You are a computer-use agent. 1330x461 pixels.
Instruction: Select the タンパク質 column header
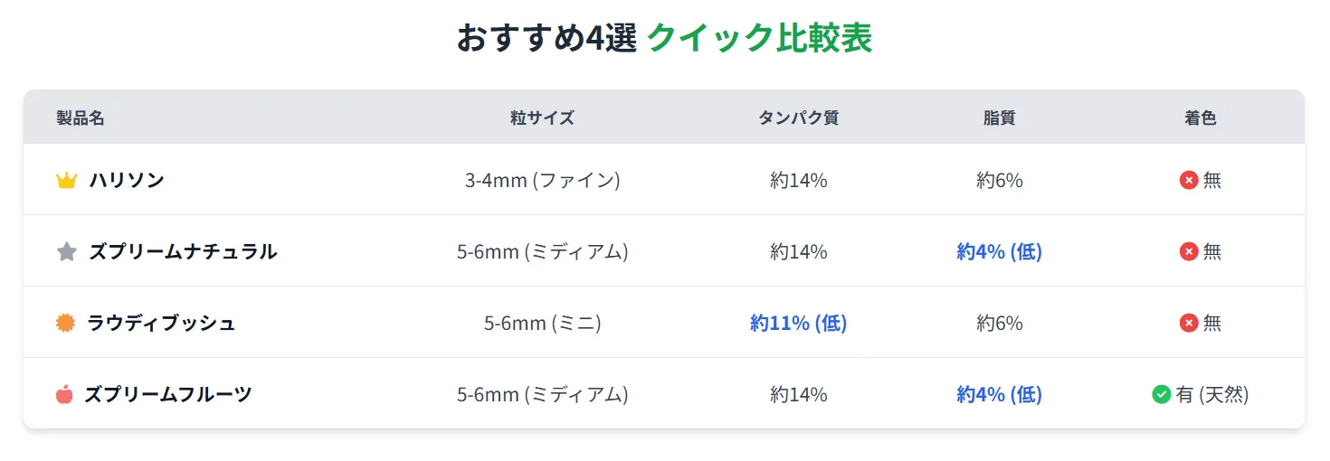tap(798, 118)
